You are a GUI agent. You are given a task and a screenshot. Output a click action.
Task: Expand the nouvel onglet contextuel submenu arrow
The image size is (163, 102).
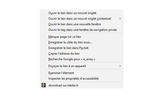click(x=120, y=18)
